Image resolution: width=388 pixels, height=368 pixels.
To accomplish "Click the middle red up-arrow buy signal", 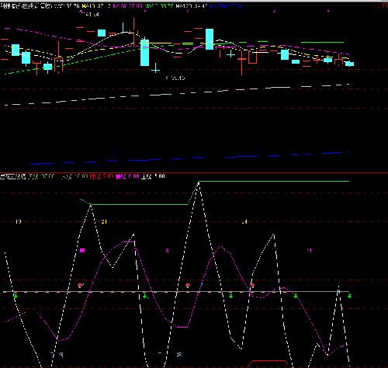I will click(x=188, y=285).
